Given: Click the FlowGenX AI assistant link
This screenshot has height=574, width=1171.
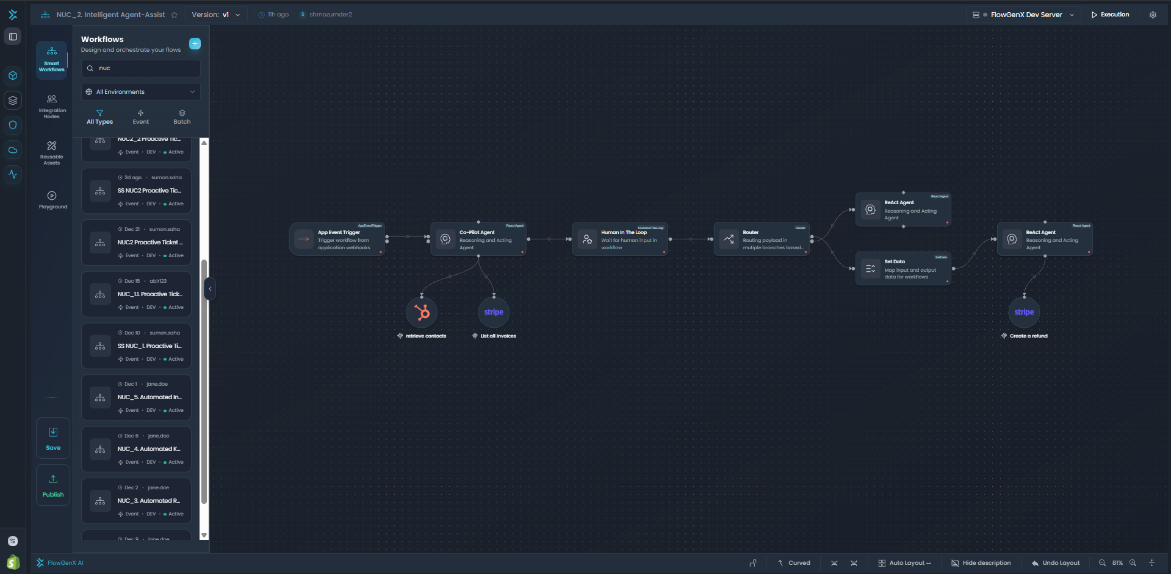Looking at the screenshot, I should tap(60, 563).
